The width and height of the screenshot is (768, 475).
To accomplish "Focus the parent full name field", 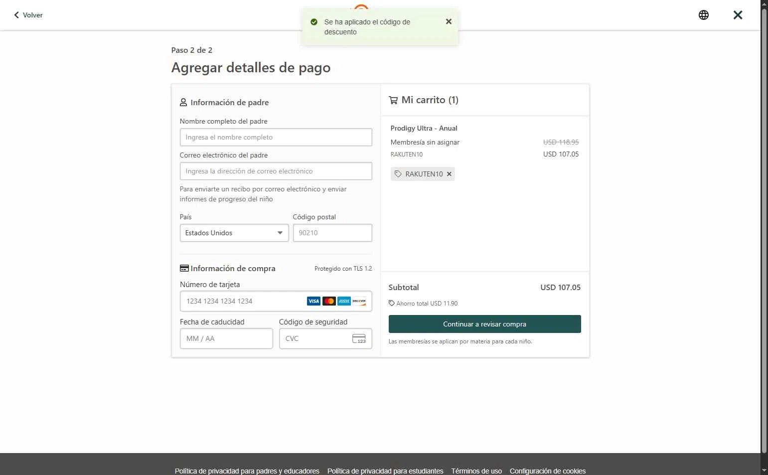I will pyautogui.click(x=276, y=137).
